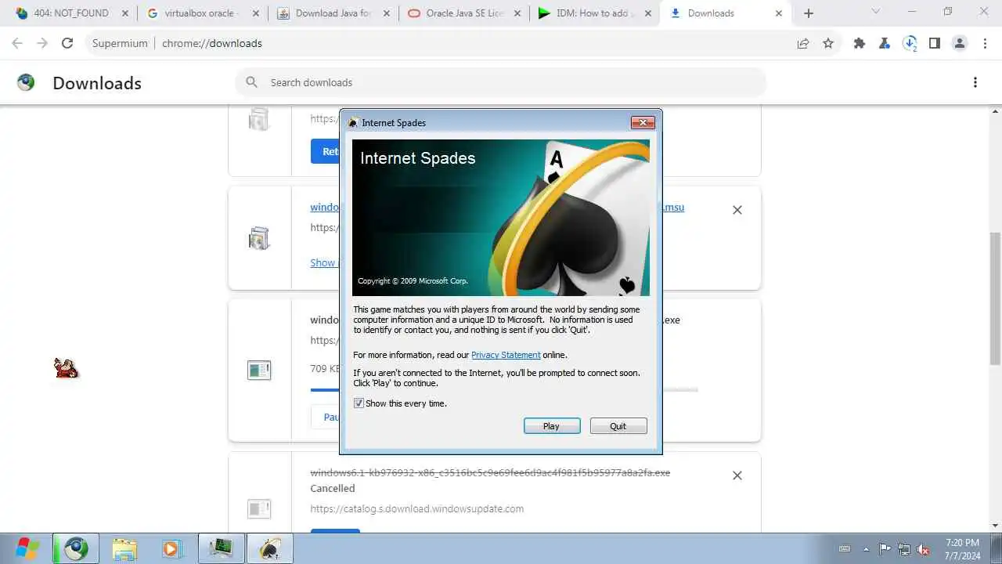Open Windows Media Player from the taskbar
The width and height of the screenshot is (1002, 564).
point(173,548)
